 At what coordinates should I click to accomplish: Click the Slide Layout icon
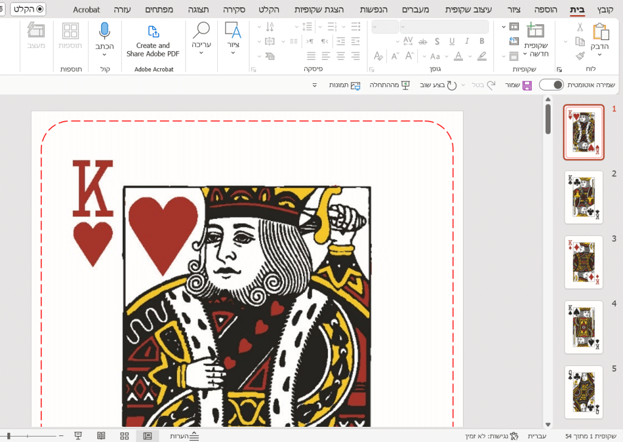coord(514,27)
